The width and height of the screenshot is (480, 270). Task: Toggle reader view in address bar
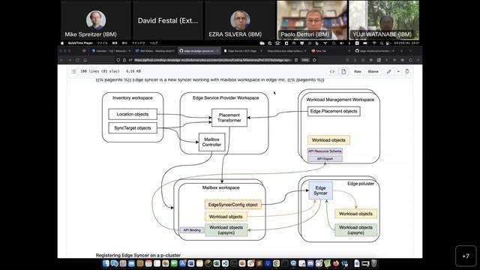tap(296, 60)
